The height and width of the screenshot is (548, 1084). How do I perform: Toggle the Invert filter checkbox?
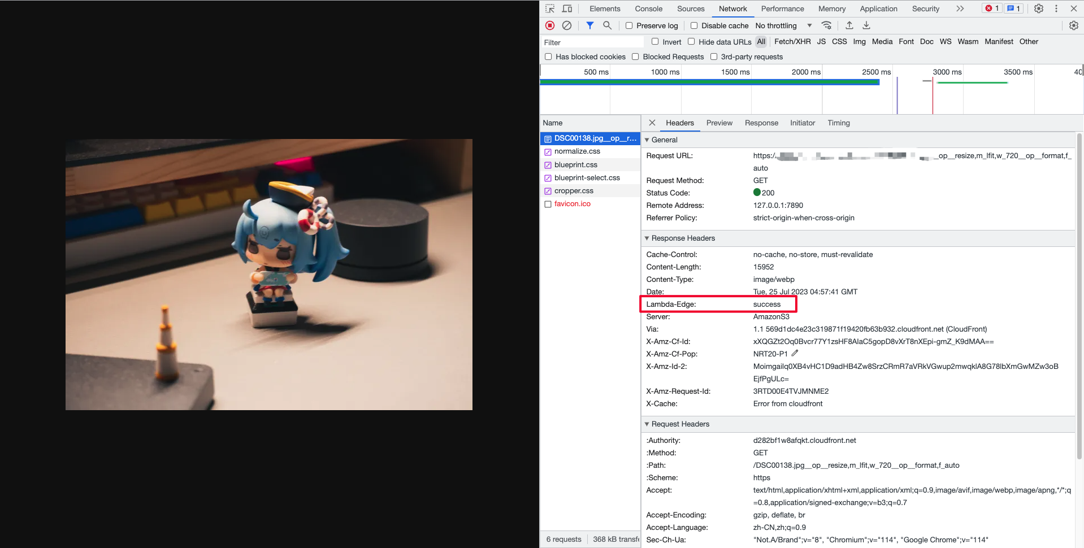coord(655,41)
